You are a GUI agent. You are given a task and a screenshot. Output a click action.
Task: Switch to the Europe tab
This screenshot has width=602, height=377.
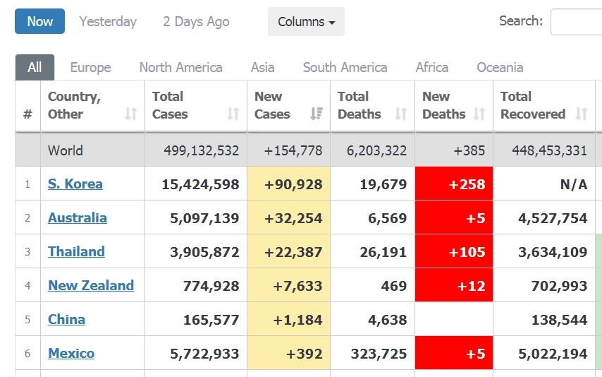(x=90, y=68)
